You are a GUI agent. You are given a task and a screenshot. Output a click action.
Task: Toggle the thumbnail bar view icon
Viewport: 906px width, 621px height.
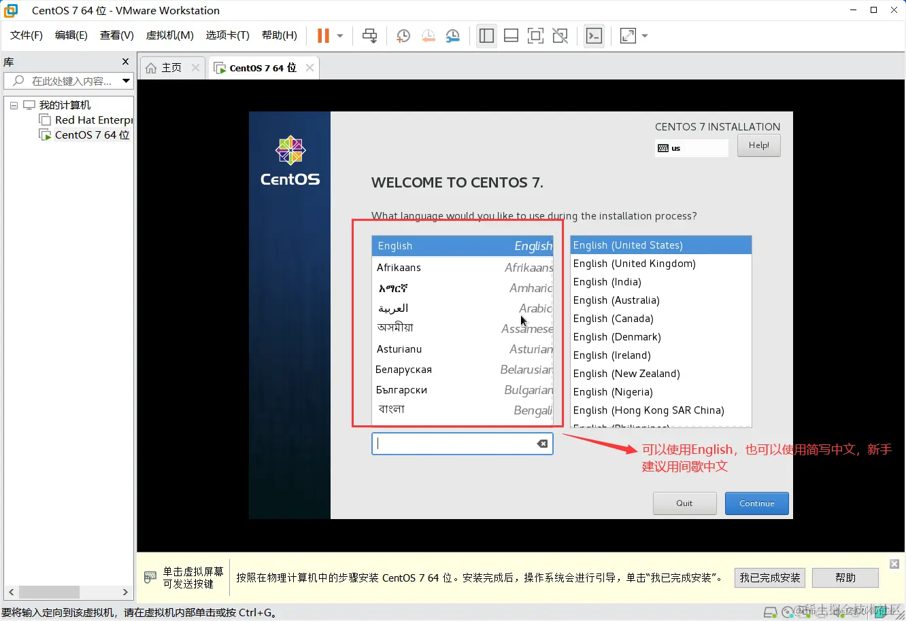point(511,36)
